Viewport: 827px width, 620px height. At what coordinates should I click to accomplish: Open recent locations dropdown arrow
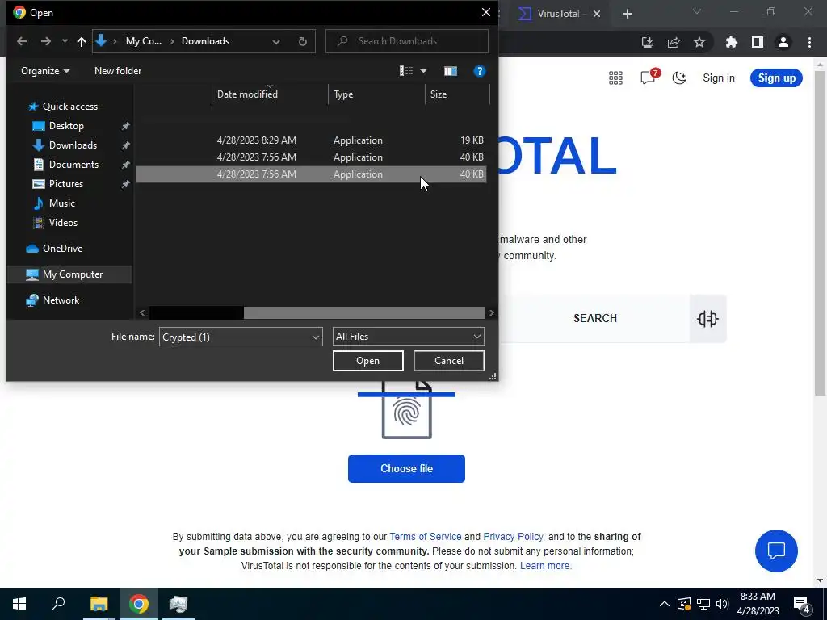pyautogui.click(x=65, y=41)
